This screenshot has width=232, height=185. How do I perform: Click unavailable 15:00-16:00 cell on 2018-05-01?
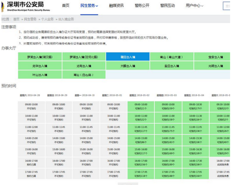[113, 151]
